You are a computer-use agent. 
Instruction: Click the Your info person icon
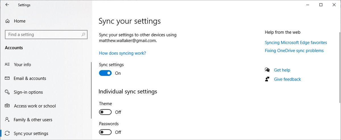8,64
